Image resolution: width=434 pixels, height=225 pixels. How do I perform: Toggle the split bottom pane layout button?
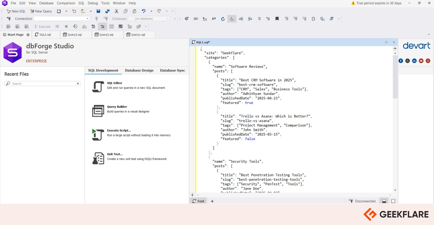click(x=384, y=201)
